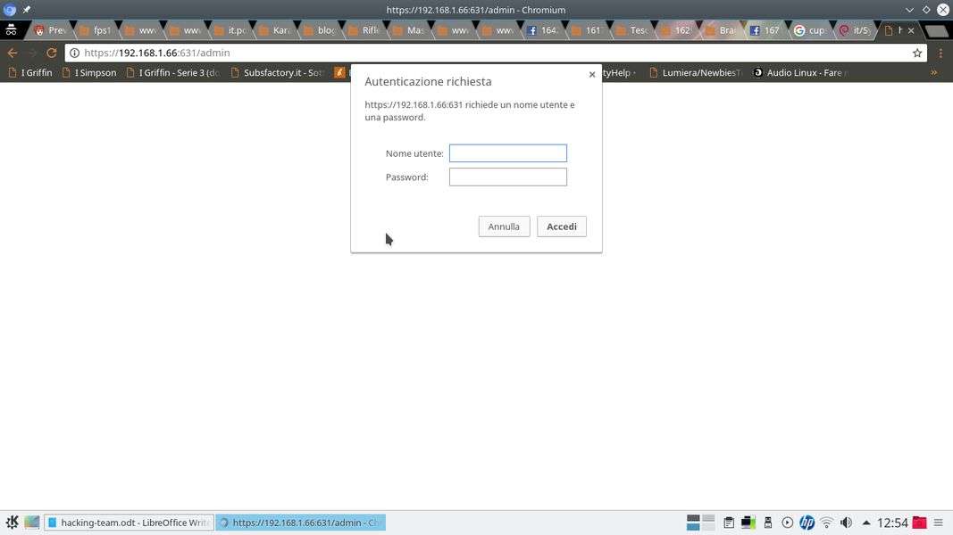953x535 pixels.
Task: Switch to the Riffle tab
Action: (x=364, y=30)
